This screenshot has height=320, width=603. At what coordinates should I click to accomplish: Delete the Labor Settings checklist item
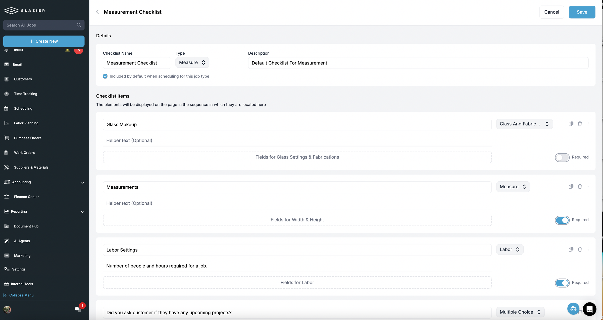click(580, 249)
